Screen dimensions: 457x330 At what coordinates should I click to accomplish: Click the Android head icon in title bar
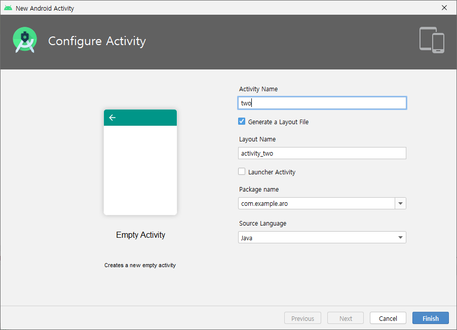click(8, 8)
